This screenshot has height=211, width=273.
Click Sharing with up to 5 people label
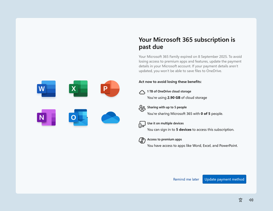167,107
